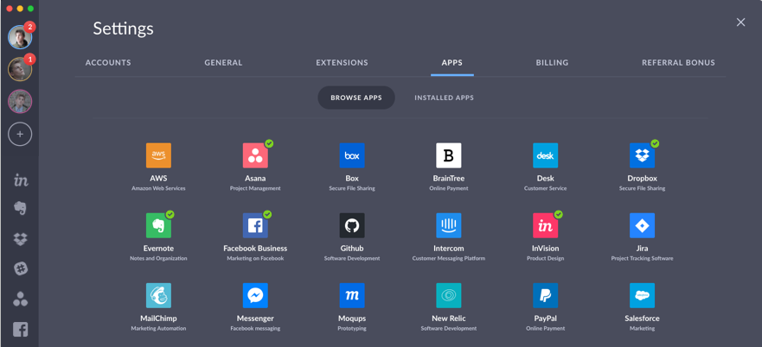This screenshot has height=347, width=762.
Task: Click the "Marketing on Facebook" description
Action: [255, 259]
